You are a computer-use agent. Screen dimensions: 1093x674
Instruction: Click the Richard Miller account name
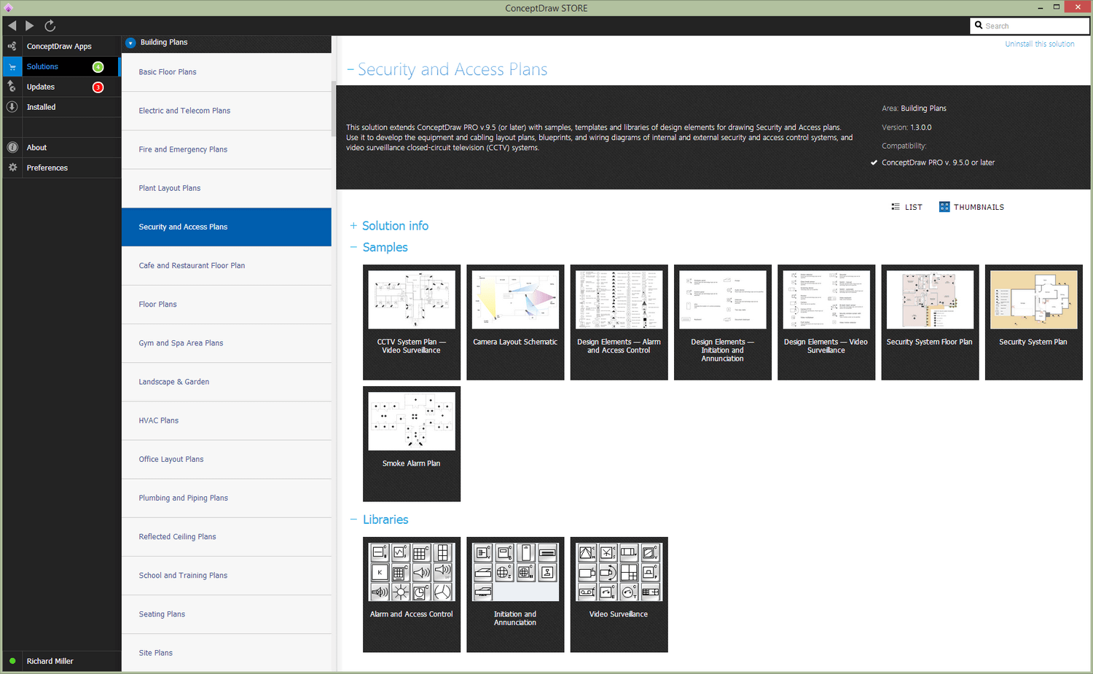click(x=50, y=661)
